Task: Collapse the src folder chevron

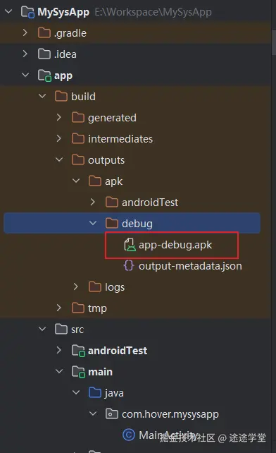Action: click(42, 329)
